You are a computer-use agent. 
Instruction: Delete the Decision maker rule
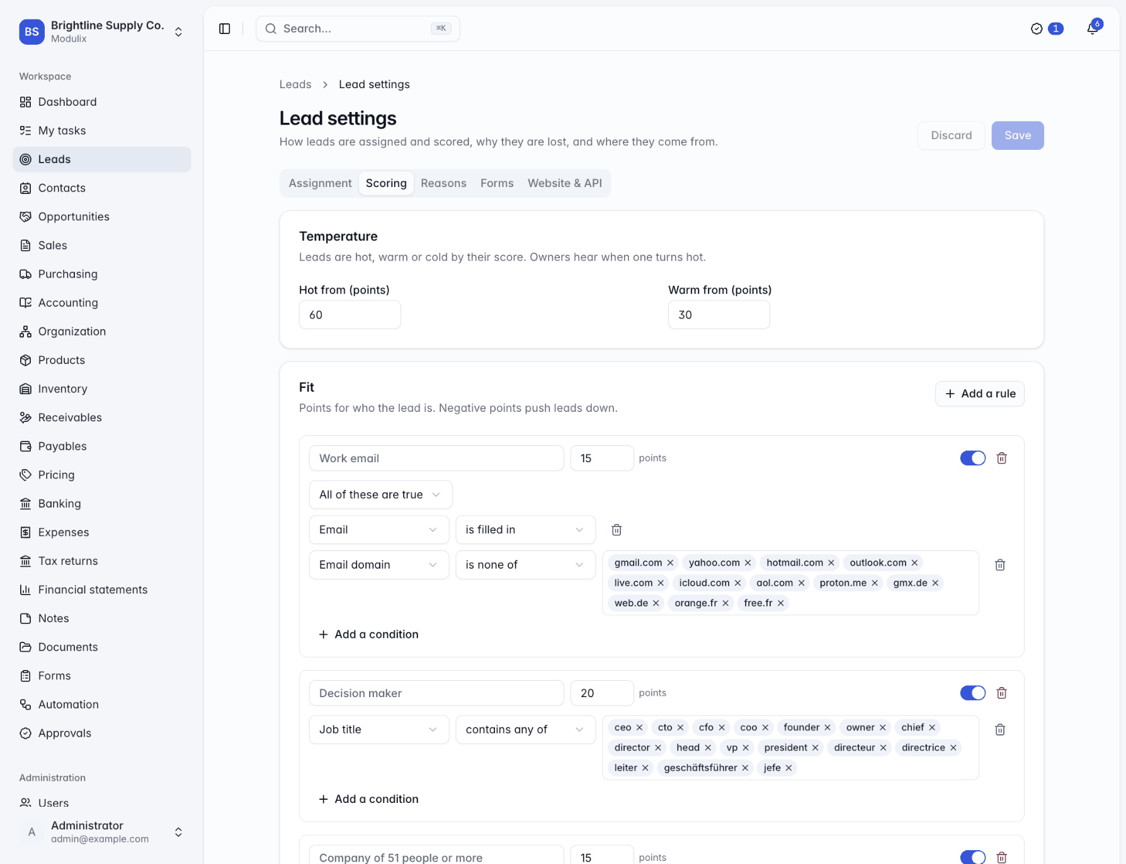(x=1001, y=693)
